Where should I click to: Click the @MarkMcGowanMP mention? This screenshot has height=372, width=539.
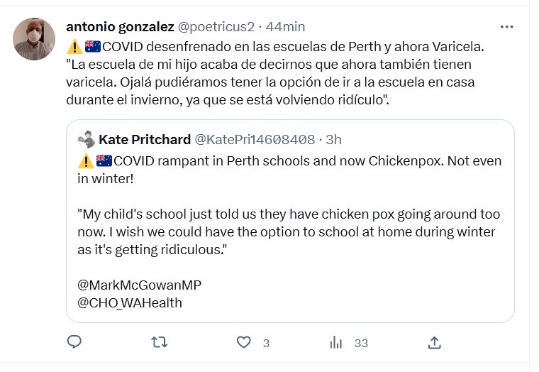tap(138, 285)
